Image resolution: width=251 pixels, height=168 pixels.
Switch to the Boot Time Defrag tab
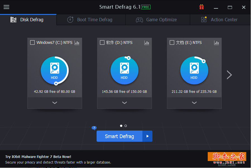(91, 20)
